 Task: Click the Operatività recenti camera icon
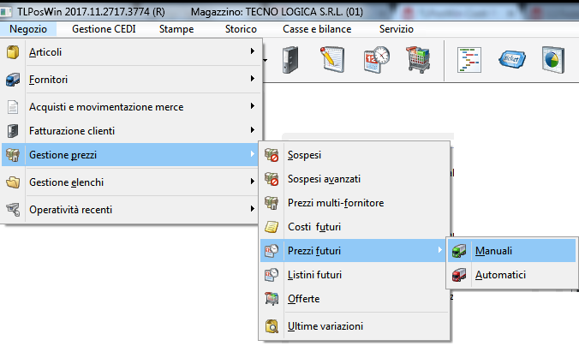(x=13, y=209)
